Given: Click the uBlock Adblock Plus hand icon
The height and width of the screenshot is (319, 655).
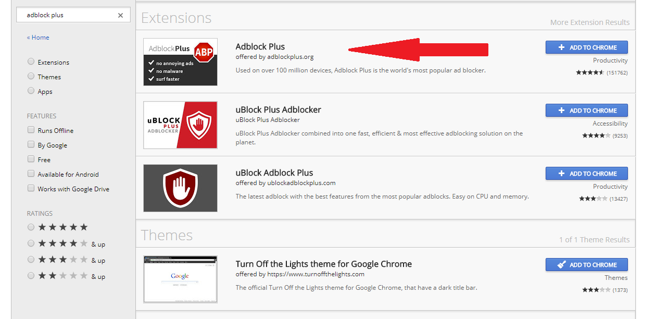Looking at the screenshot, I should coord(180,188).
